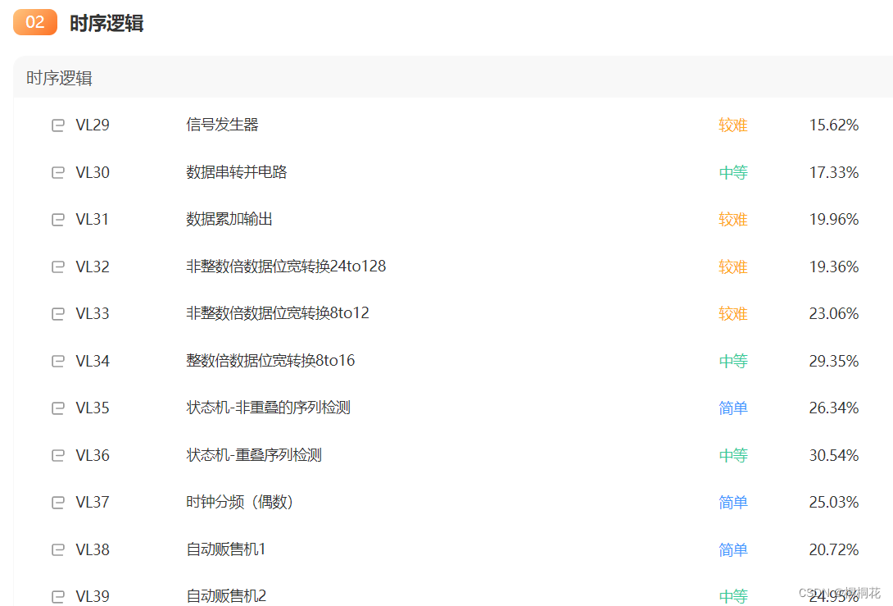893x606 pixels.
Task: Click pass rate 29.35%
Action: coord(834,361)
